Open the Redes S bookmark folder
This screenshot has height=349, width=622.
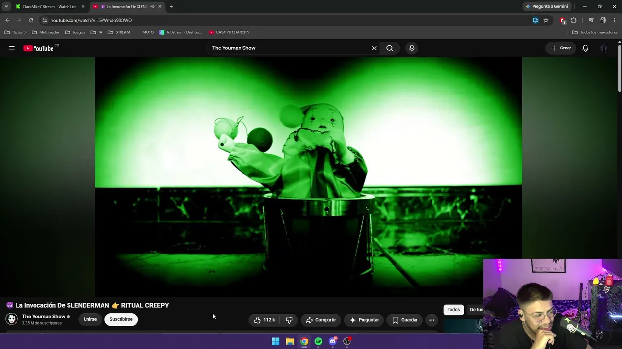(x=15, y=32)
